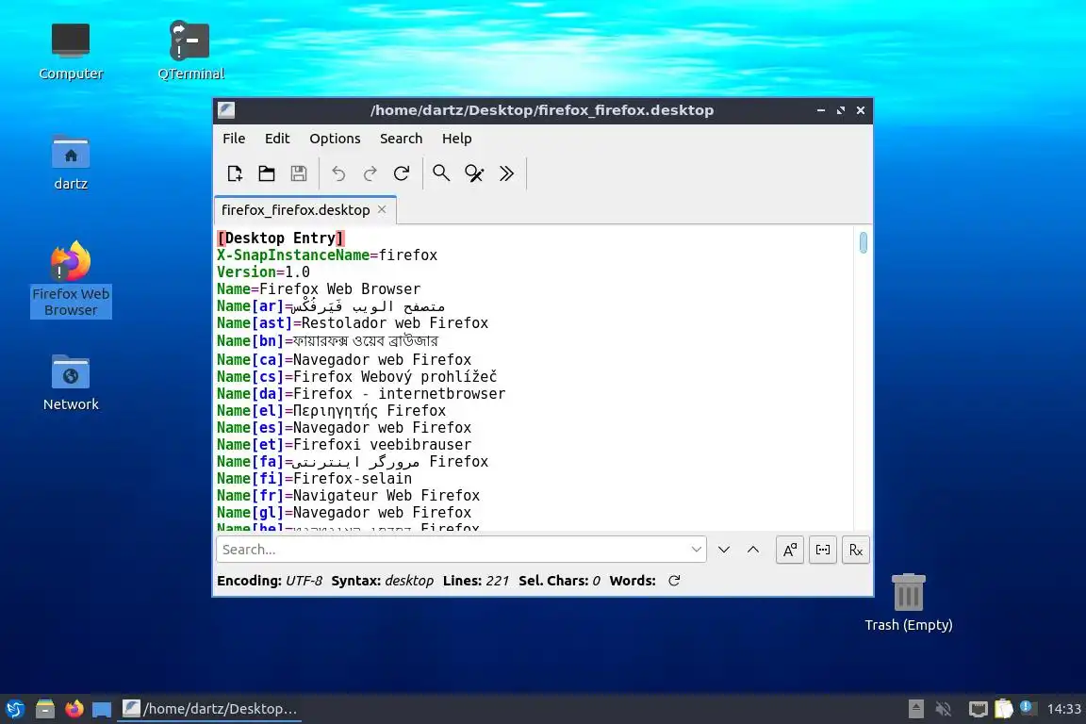Viewport: 1086px width, 724px height.
Task: Click the Name[ast]=Restolador web Firefox line
Action: 353,322
